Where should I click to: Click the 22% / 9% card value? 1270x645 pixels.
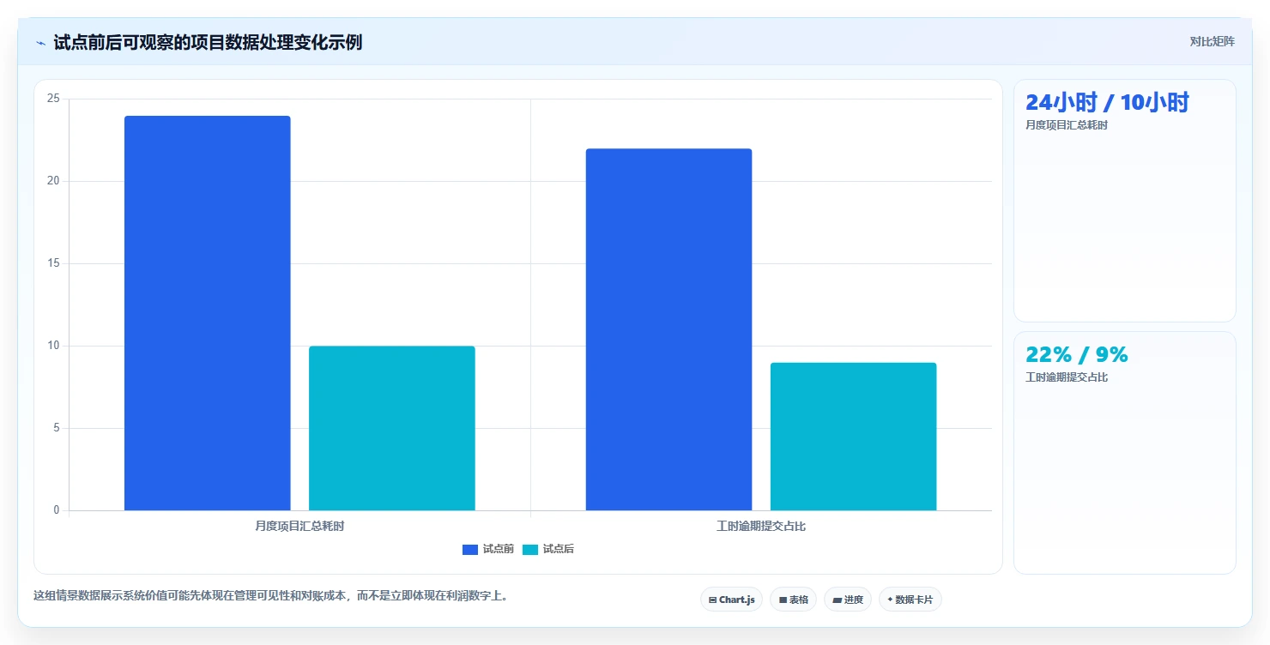click(x=1076, y=354)
